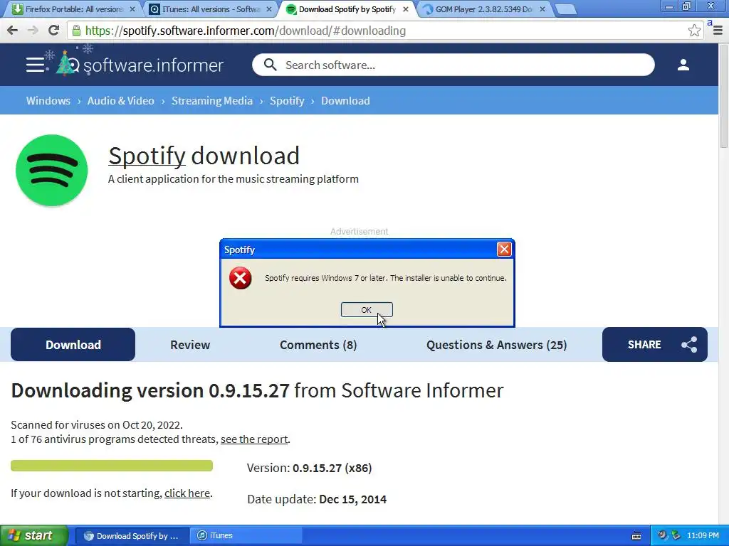Click the green download progress bar
Image resolution: width=729 pixels, height=546 pixels.
pyautogui.click(x=112, y=466)
